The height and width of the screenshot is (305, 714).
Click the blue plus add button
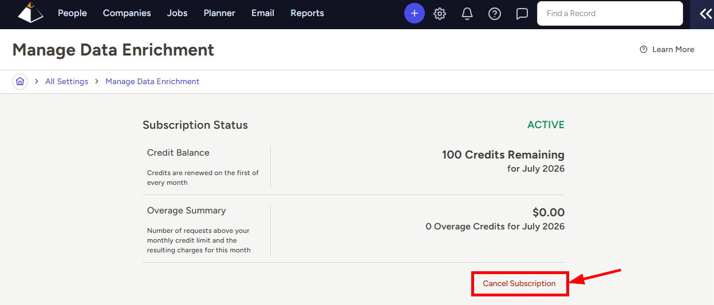tap(415, 13)
